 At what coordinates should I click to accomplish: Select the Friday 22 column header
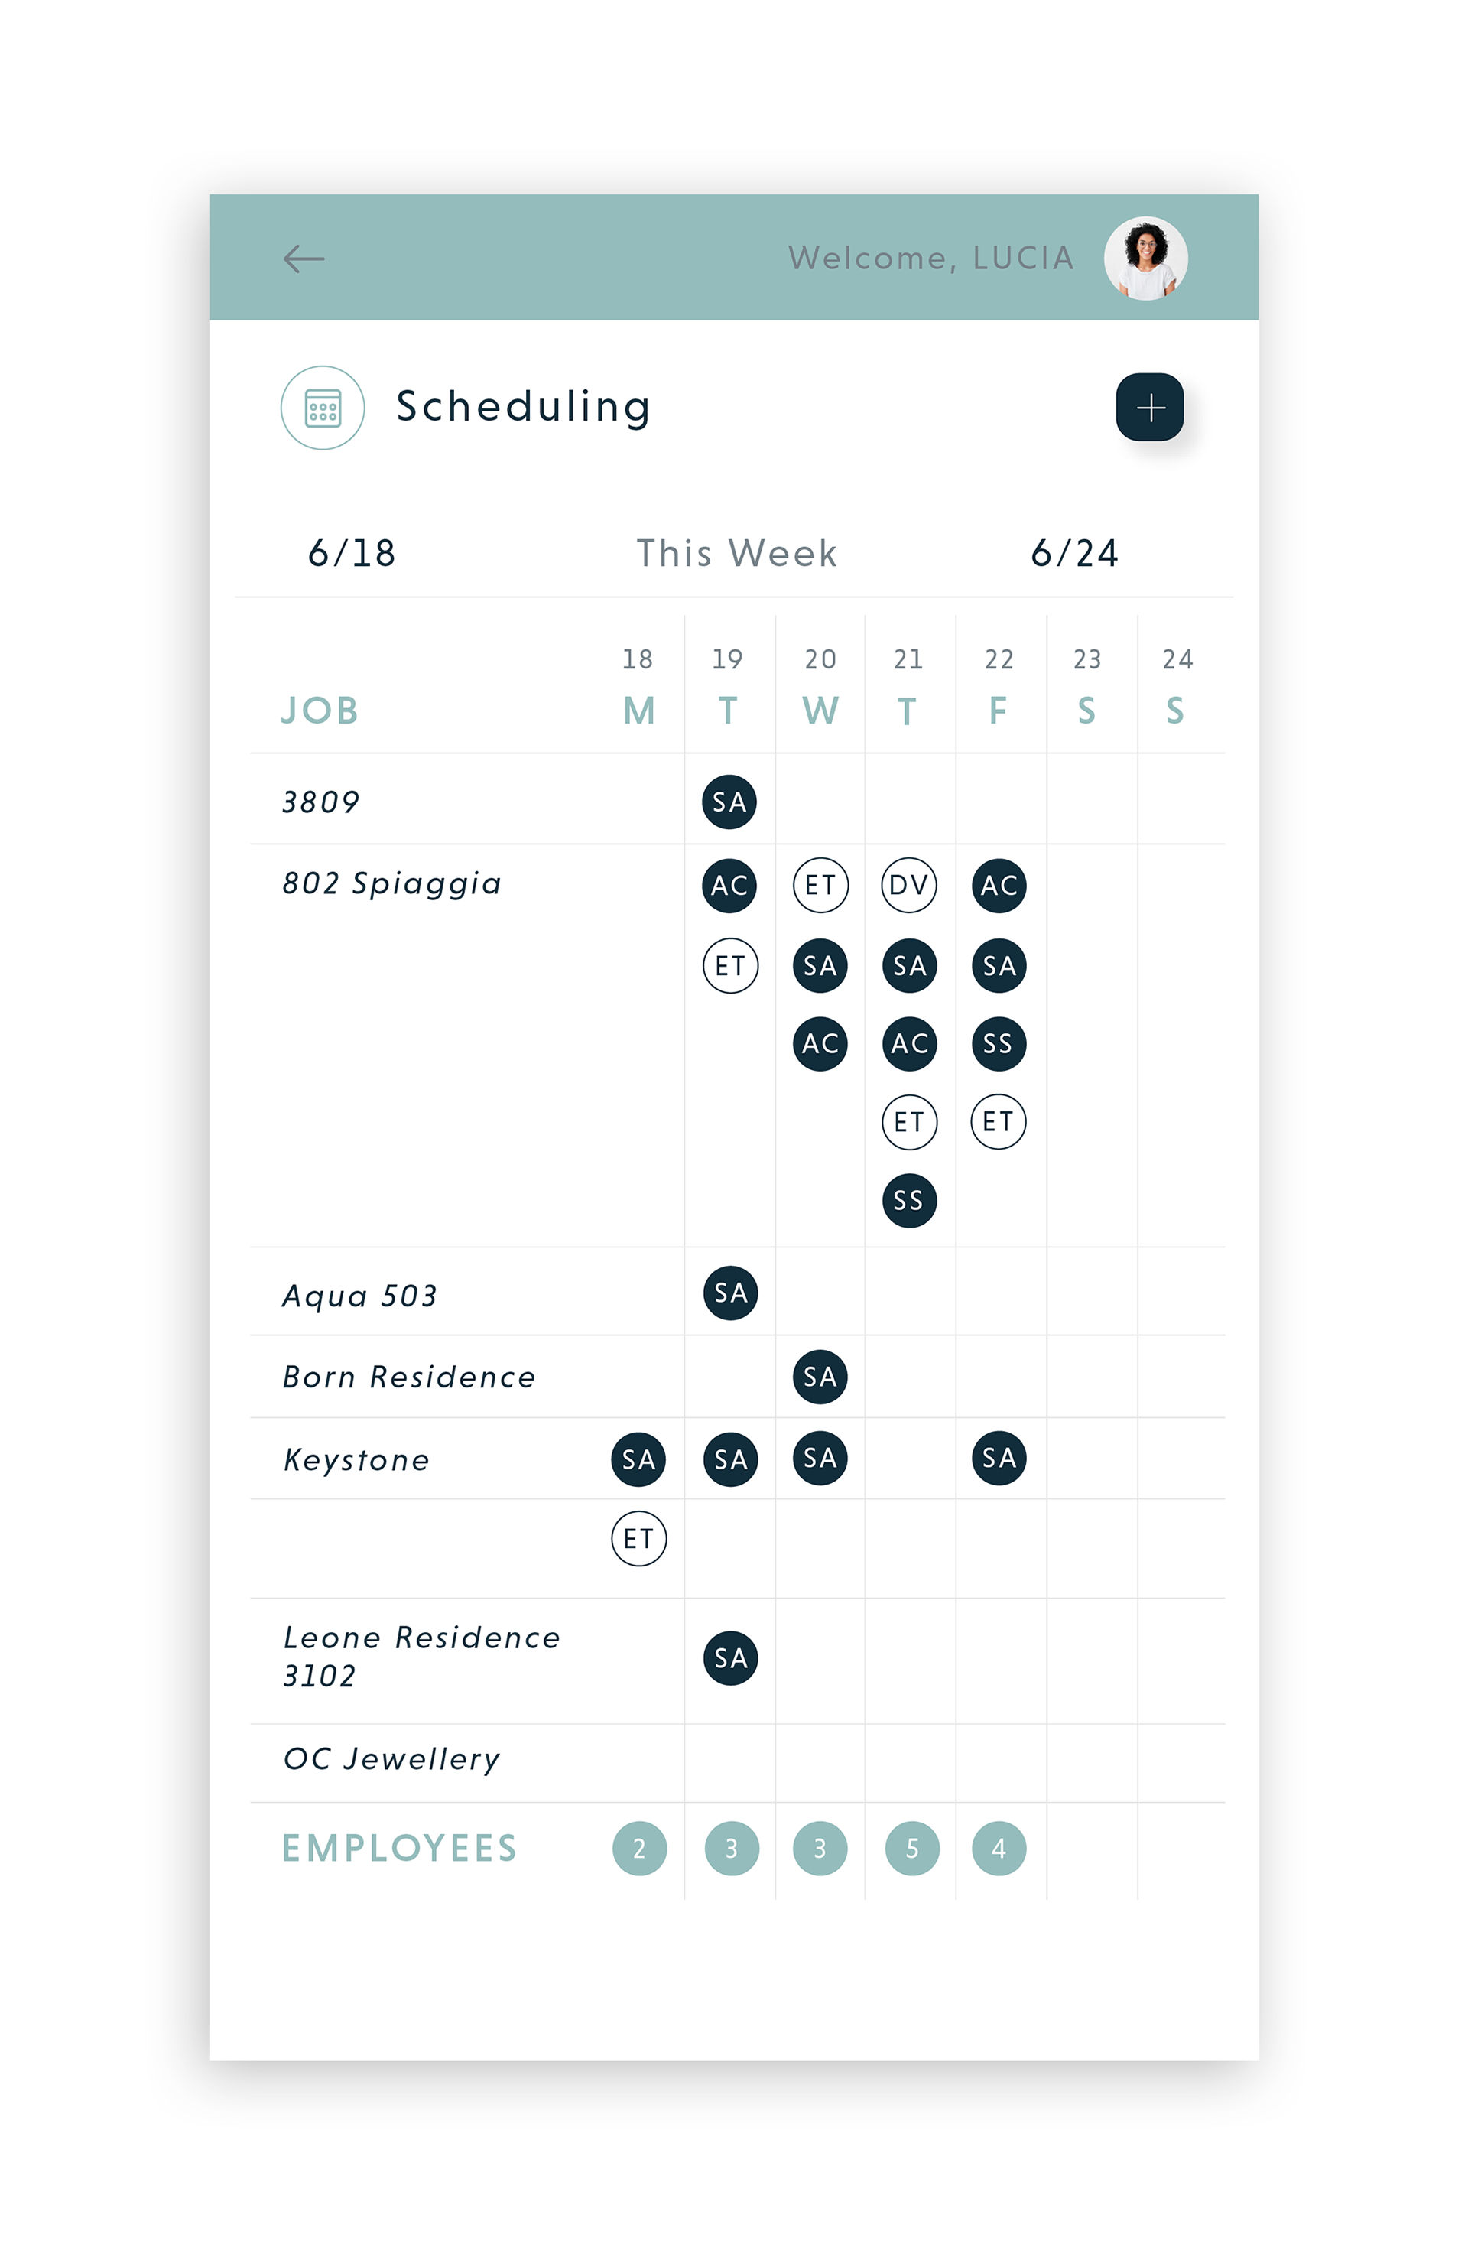pos(998,688)
